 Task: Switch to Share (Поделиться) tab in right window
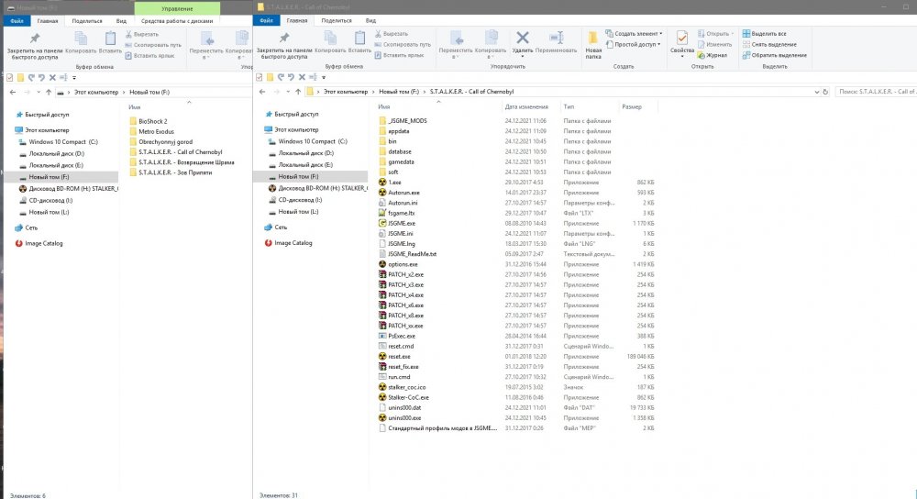336,20
